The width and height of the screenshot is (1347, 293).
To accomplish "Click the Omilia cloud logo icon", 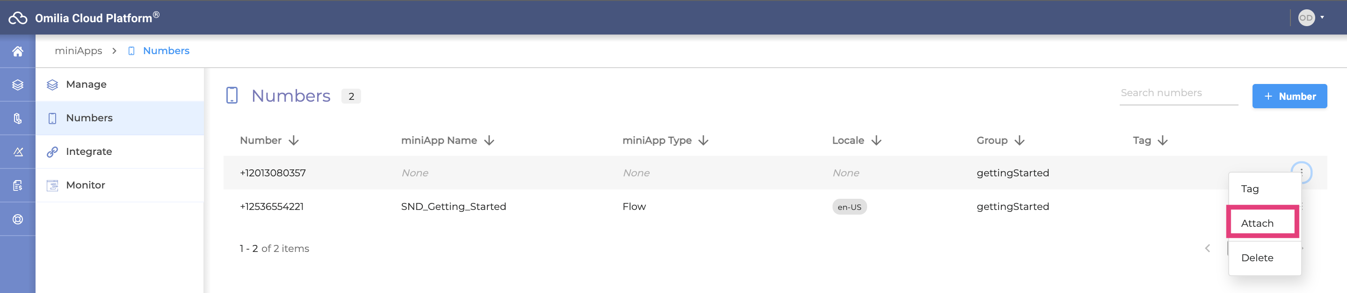I will pyautogui.click(x=18, y=18).
